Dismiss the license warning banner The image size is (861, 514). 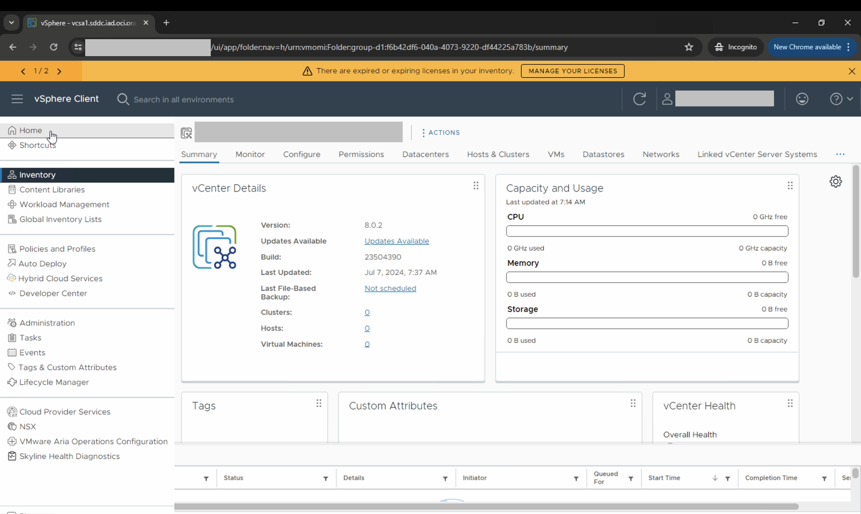tap(852, 71)
